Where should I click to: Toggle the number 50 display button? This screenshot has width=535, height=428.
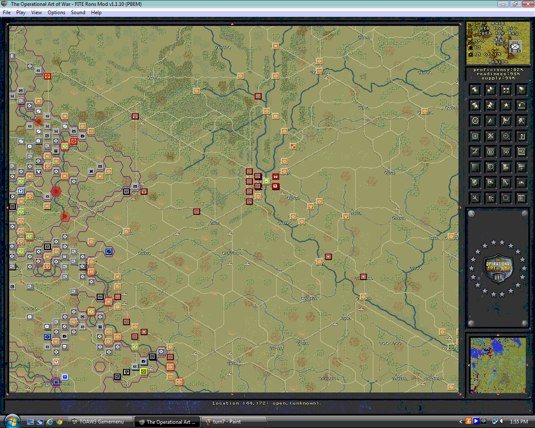coord(506,152)
